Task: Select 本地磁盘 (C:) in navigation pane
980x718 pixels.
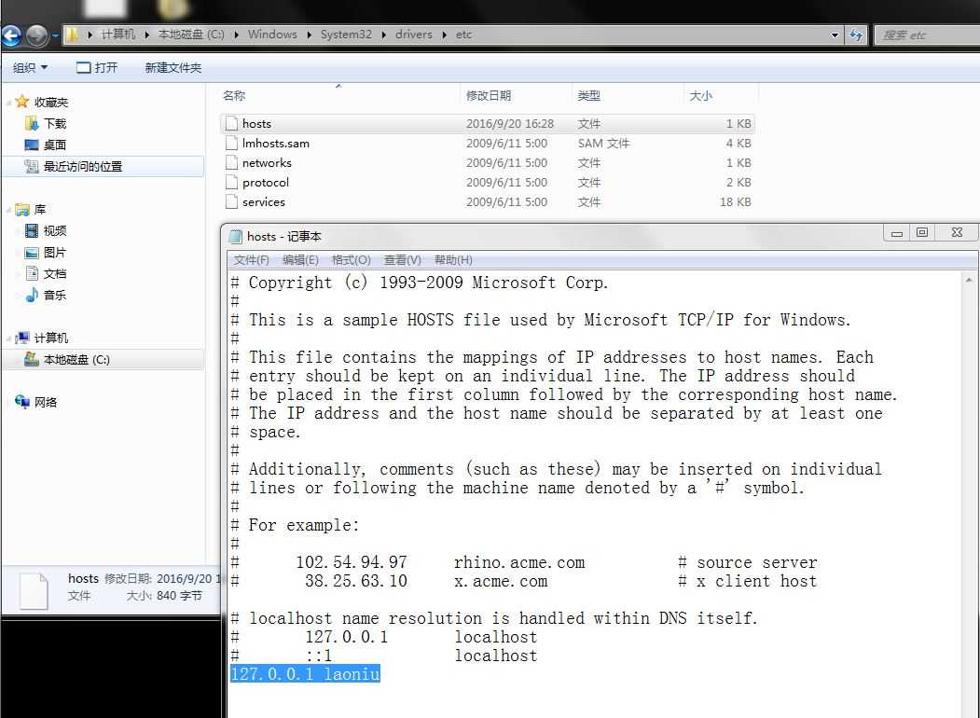Action: pos(76,359)
